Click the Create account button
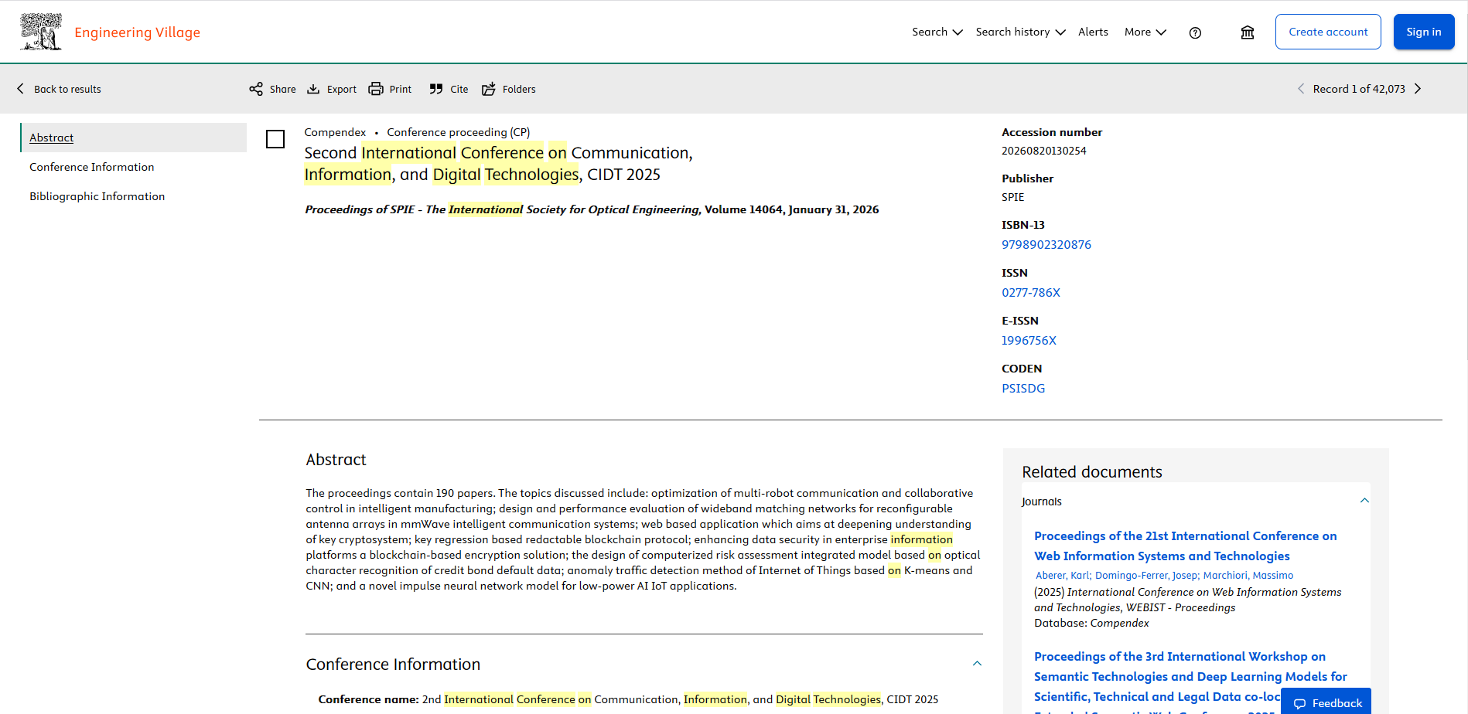 tap(1327, 32)
